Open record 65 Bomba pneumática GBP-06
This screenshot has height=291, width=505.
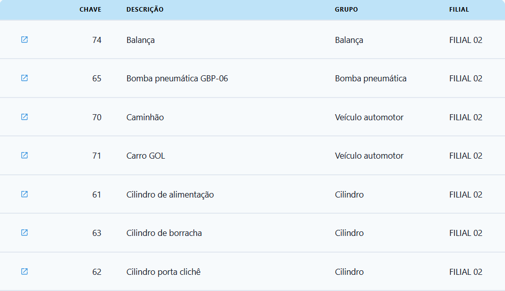click(x=23, y=78)
